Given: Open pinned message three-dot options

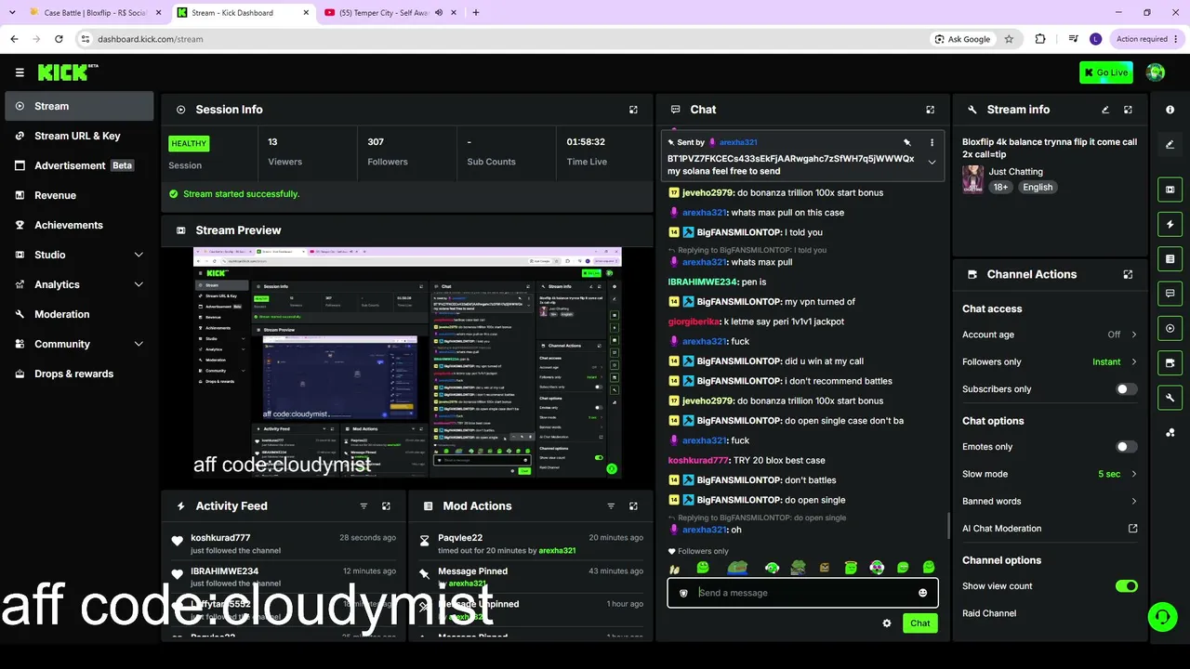Looking at the screenshot, I should tap(932, 142).
